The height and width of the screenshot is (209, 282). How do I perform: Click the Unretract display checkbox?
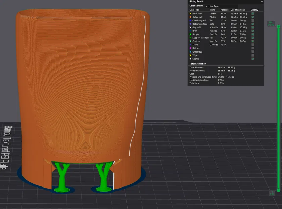[253, 52]
